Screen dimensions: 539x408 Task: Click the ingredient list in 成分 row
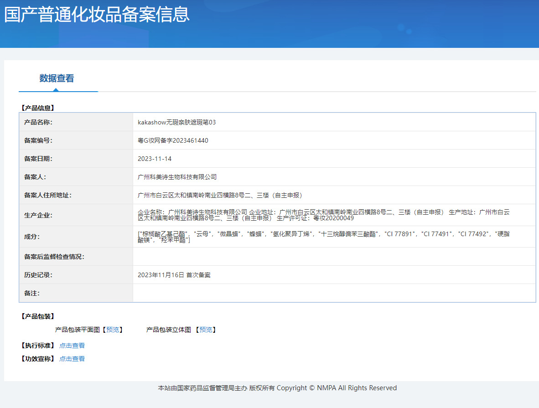324,237
